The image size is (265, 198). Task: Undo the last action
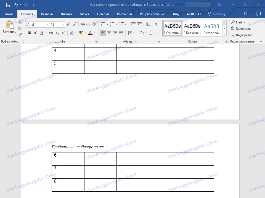pos(16,5)
